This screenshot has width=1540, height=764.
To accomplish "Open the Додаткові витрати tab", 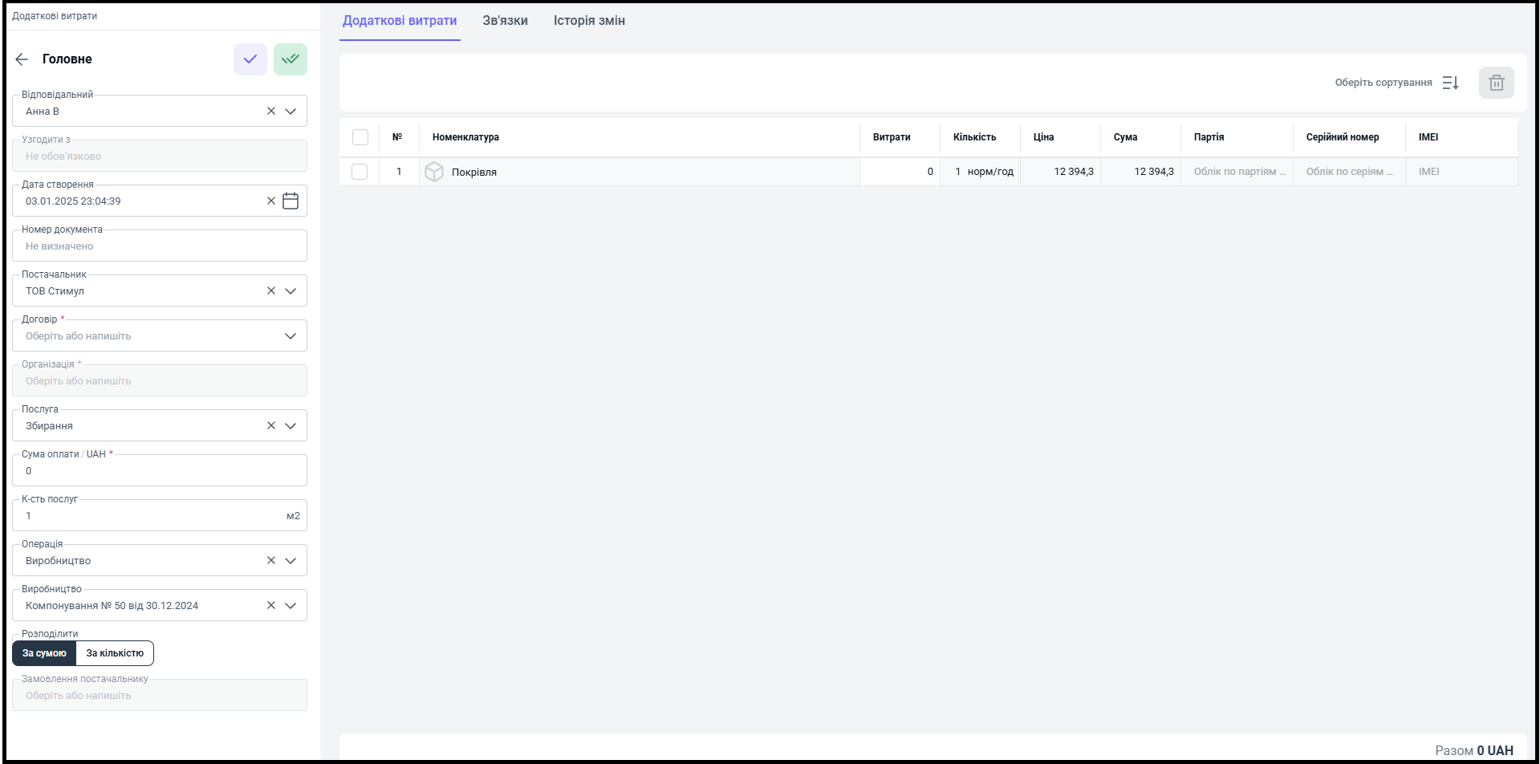I will point(400,21).
